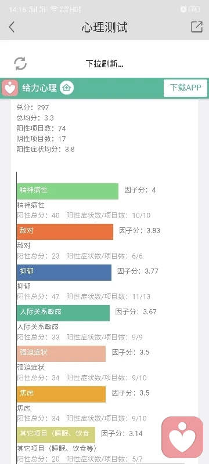Tap the floating pink heart app icon

(x=182, y=437)
